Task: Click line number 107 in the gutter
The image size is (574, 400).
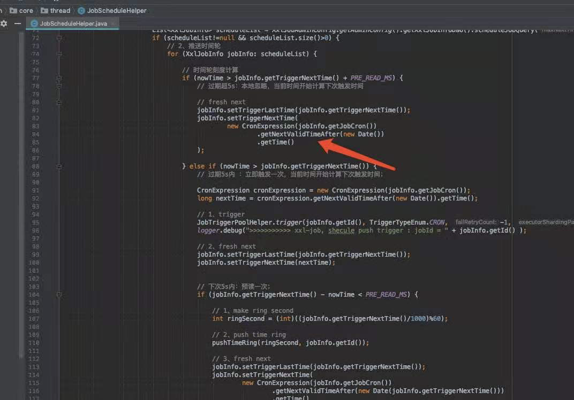Action: (34, 319)
